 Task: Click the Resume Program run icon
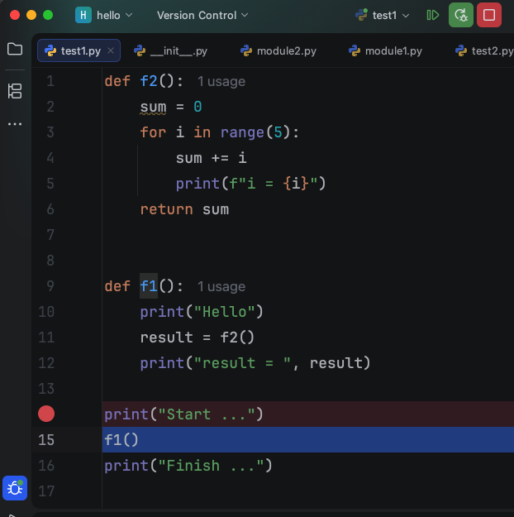(x=432, y=15)
